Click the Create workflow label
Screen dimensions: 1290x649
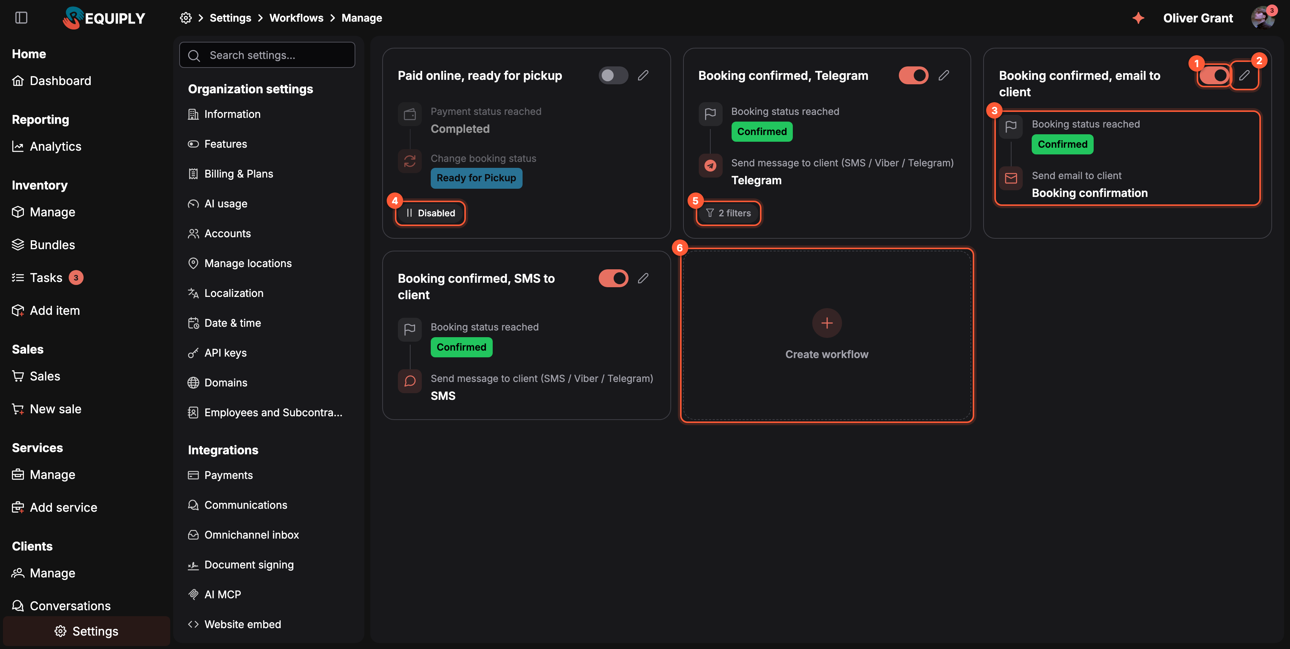[x=827, y=354]
